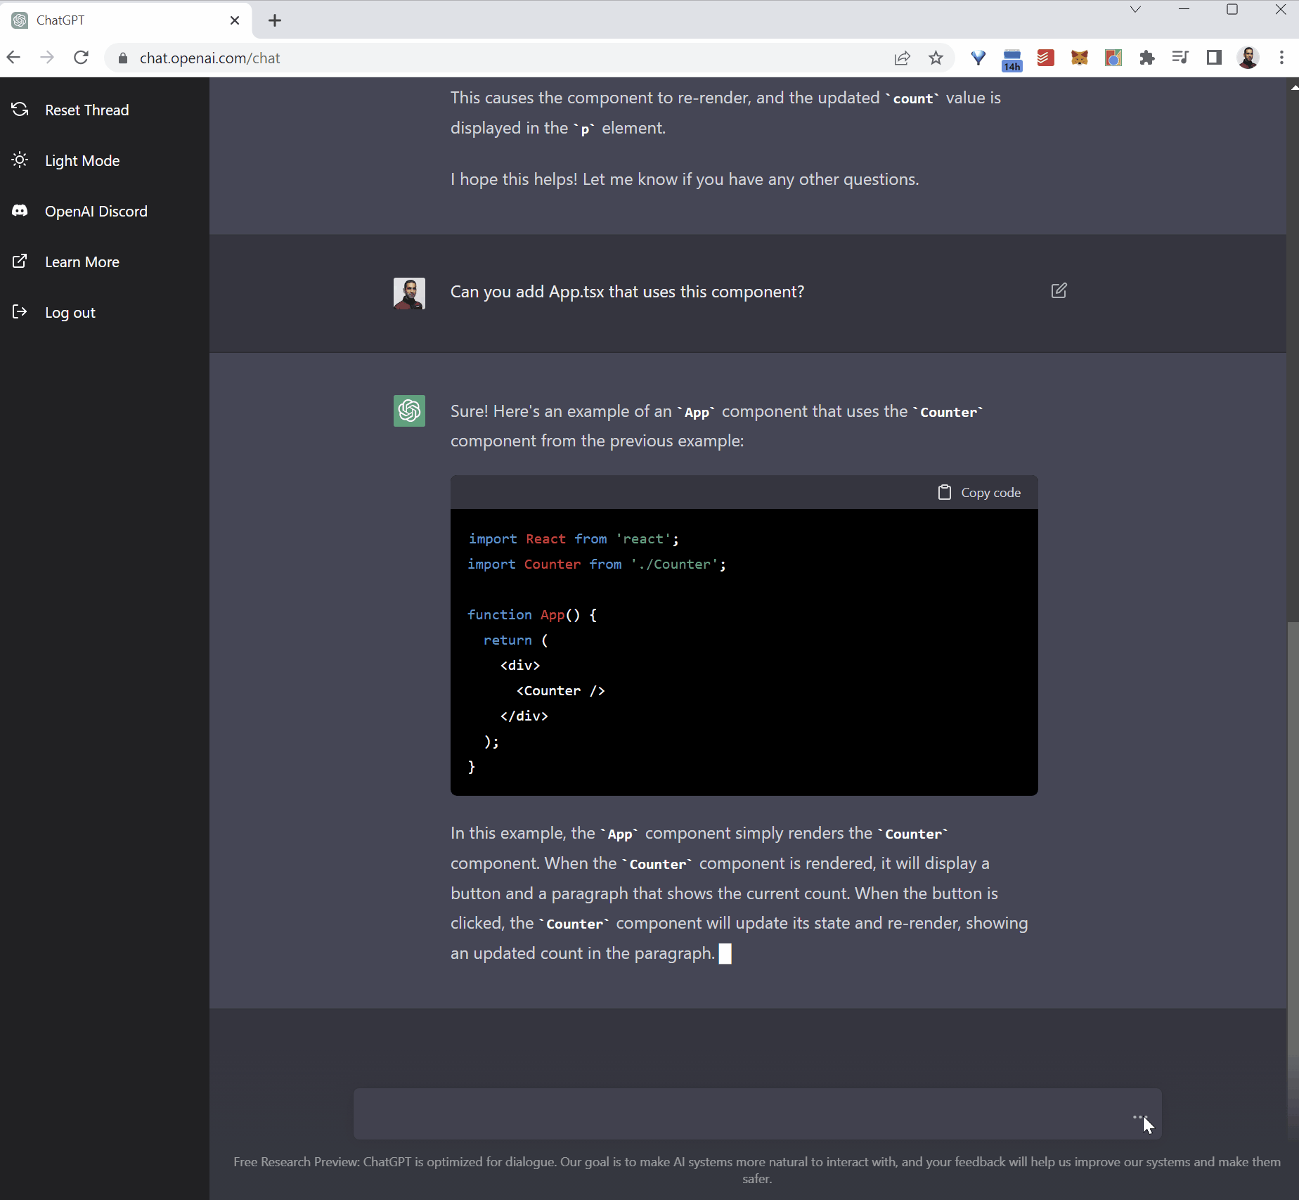Edit the user message about App.tsx
The height and width of the screenshot is (1200, 1299).
pyautogui.click(x=1059, y=290)
